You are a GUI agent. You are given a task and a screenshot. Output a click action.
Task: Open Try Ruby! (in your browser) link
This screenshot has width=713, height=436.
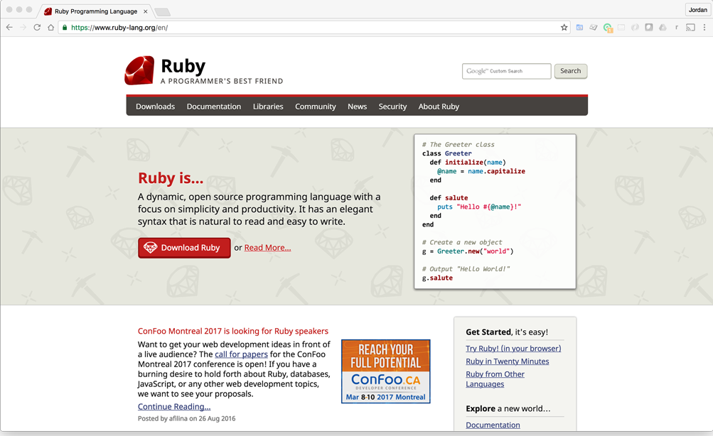pos(513,349)
